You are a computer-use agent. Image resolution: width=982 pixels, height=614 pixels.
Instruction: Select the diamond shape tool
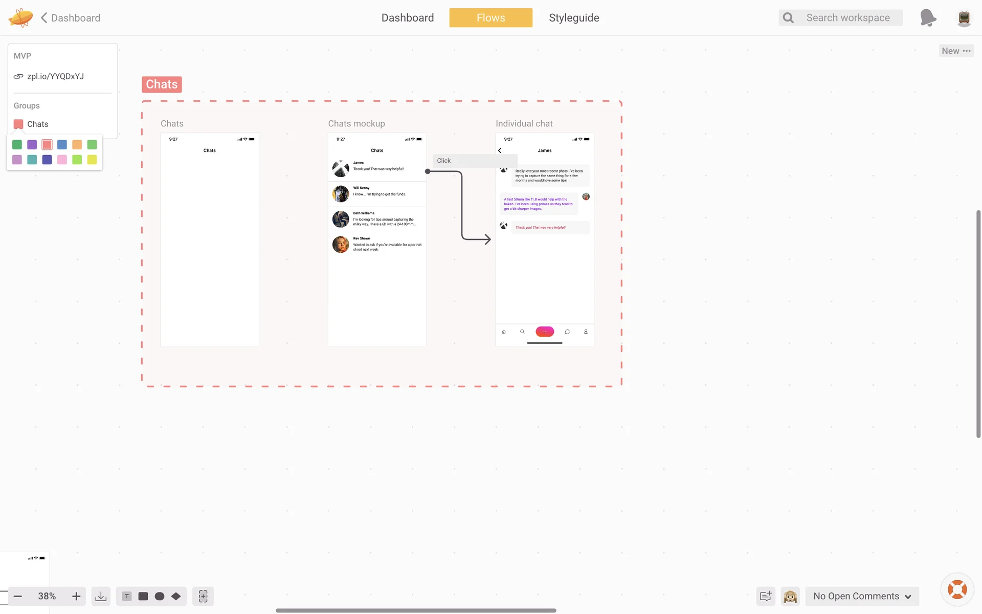(x=176, y=596)
